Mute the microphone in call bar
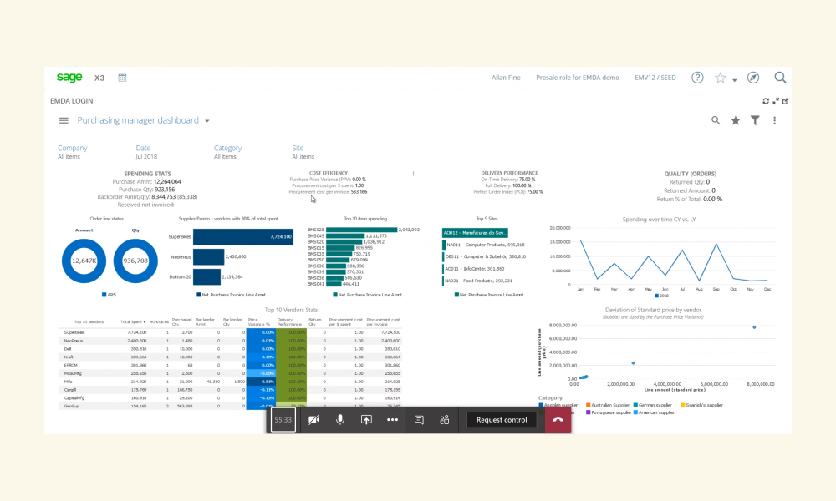 pos(339,419)
